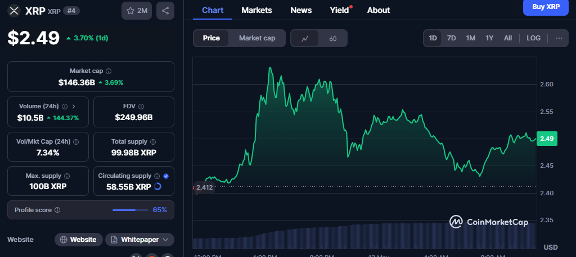This screenshot has width=576, height=257.
Task: Click the $10.5B volume value
Action: point(30,118)
